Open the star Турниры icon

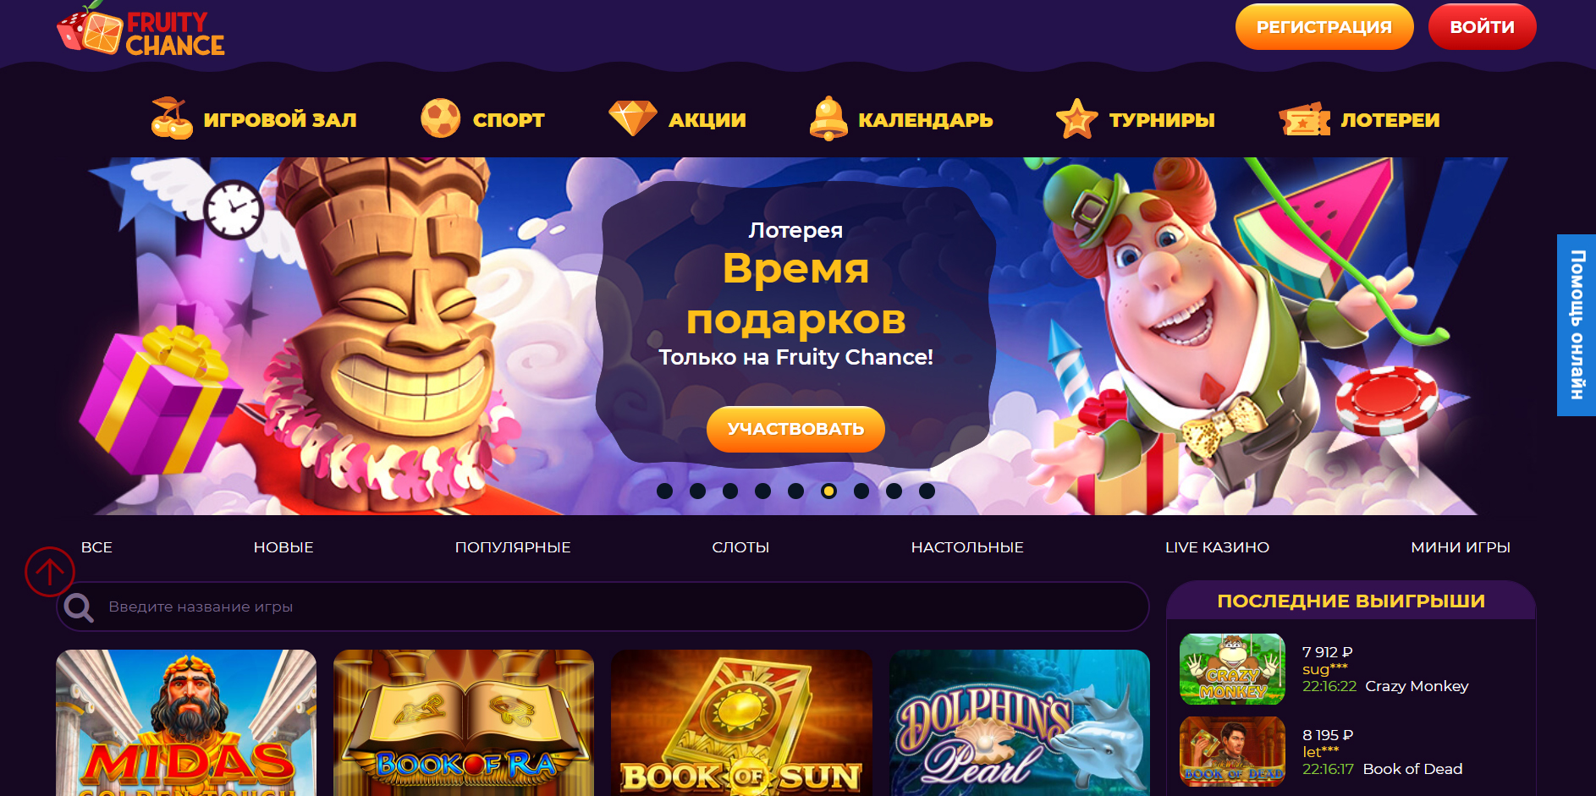point(1076,118)
